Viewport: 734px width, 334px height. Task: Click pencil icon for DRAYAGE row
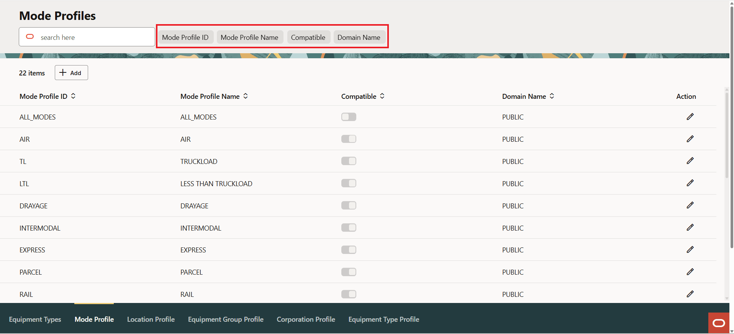coord(690,205)
